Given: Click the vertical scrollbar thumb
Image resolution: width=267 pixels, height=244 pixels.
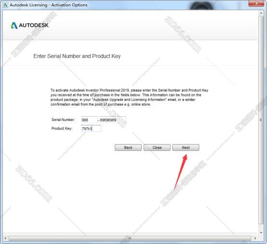Looking at the screenshot, I should [261, 120].
